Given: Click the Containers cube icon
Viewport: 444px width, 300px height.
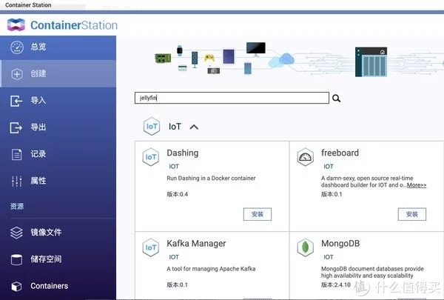Looking at the screenshot, I should click(x=16, y=286).
